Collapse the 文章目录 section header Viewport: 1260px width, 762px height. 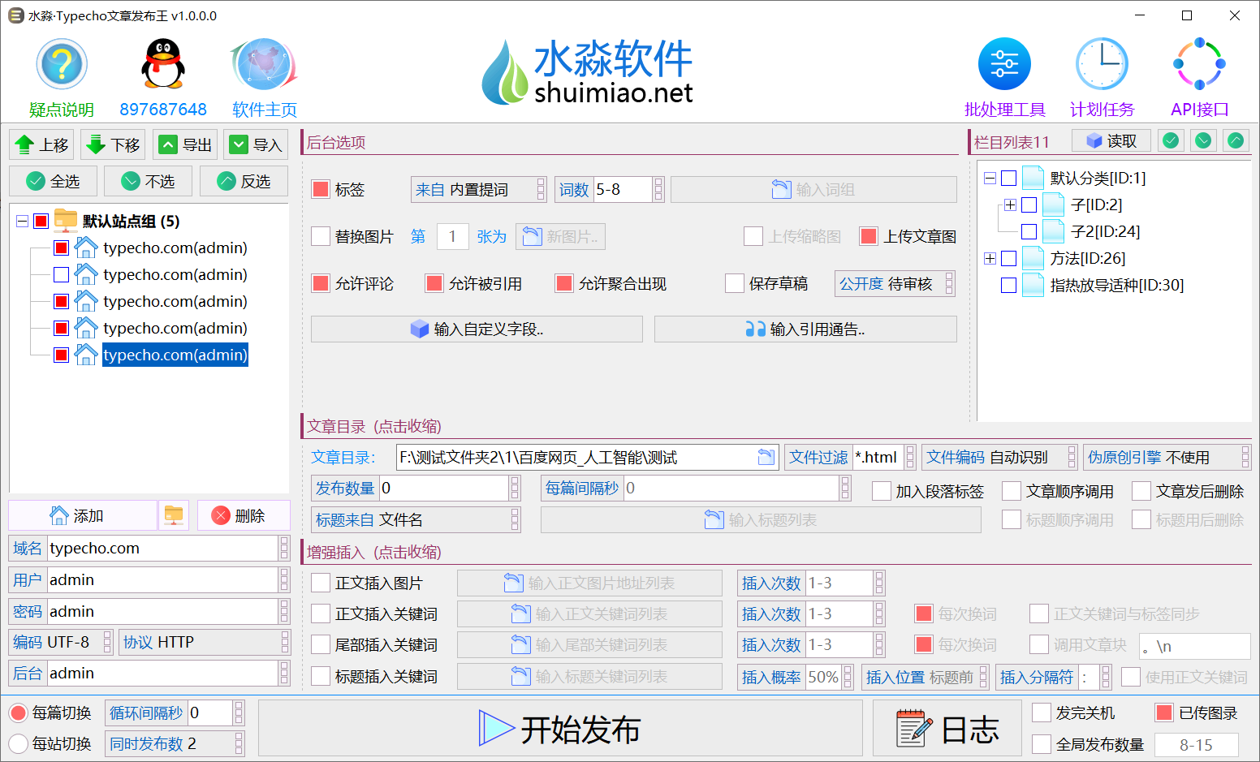(x=374, y=426)
